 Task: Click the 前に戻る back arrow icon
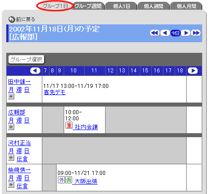[12, 19]
